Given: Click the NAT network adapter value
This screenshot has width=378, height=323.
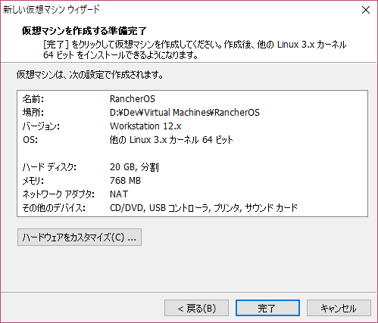Looking at the screenshot, I should click(119, 194).
